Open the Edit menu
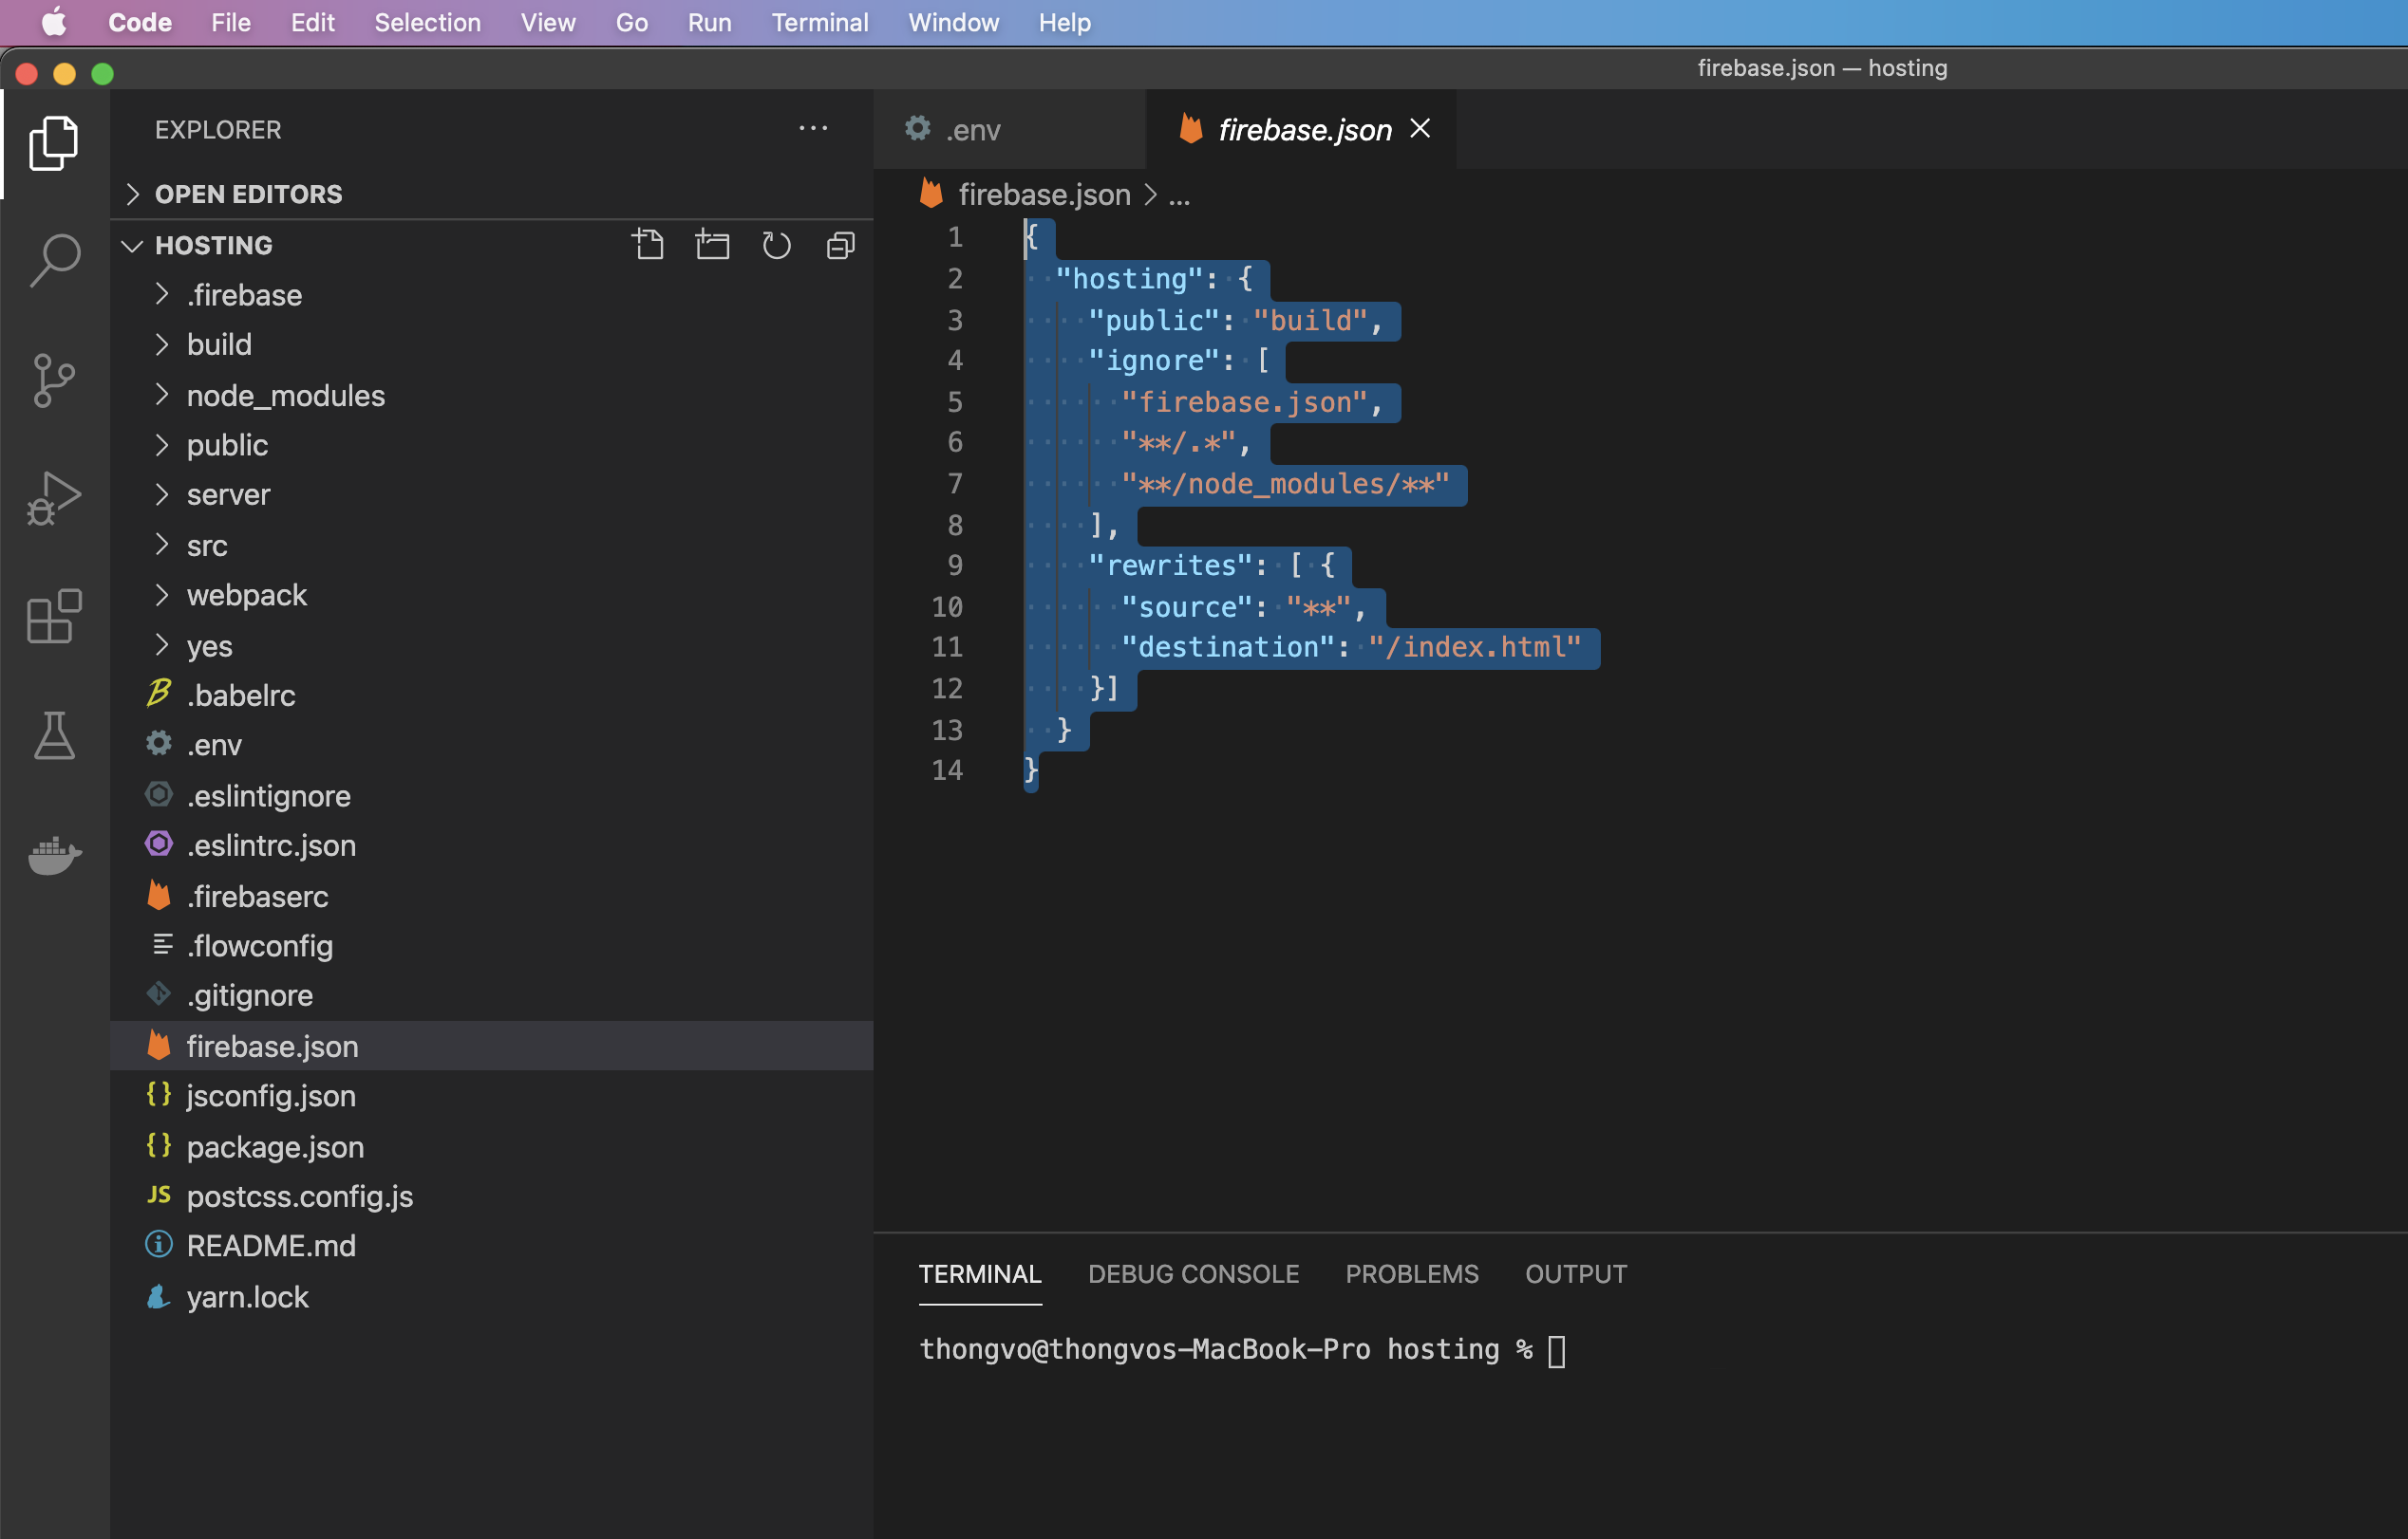Viewport: 2408px width, 1539px height. pyautogui.click(x=312, y=22)
